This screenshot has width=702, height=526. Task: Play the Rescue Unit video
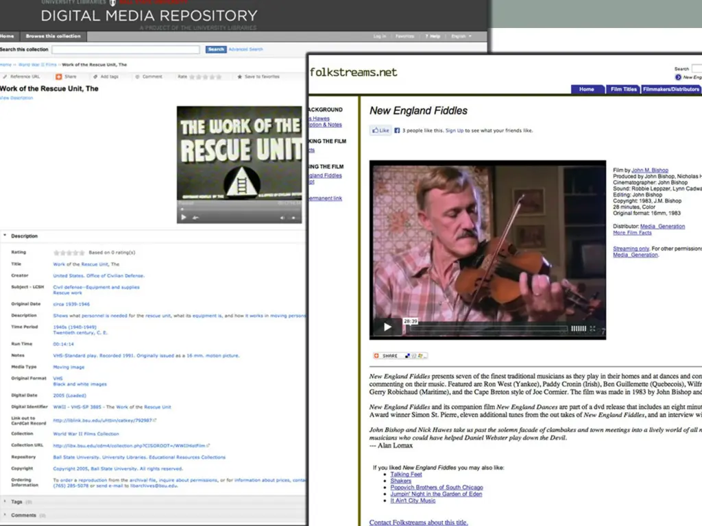coord(184,217)
